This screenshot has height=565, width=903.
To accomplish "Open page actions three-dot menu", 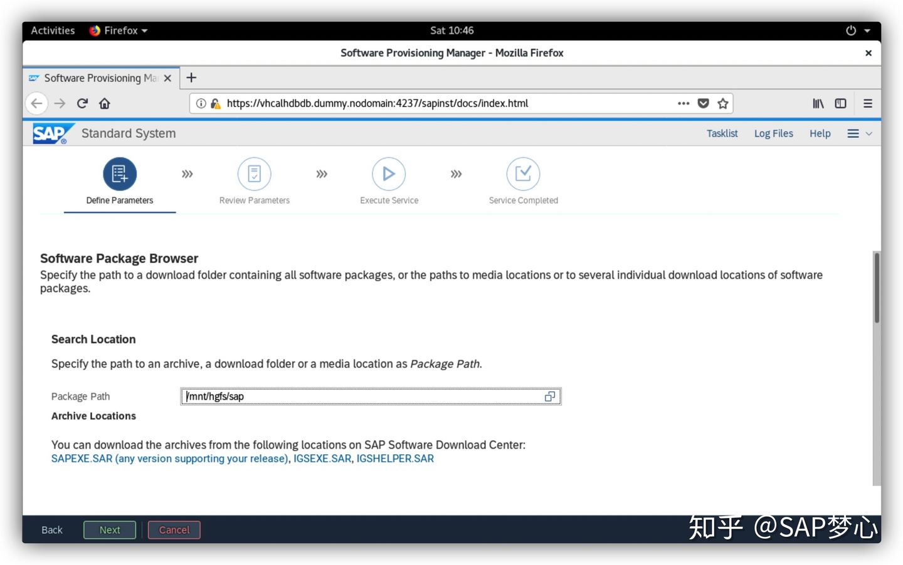I will pos(684,103).
